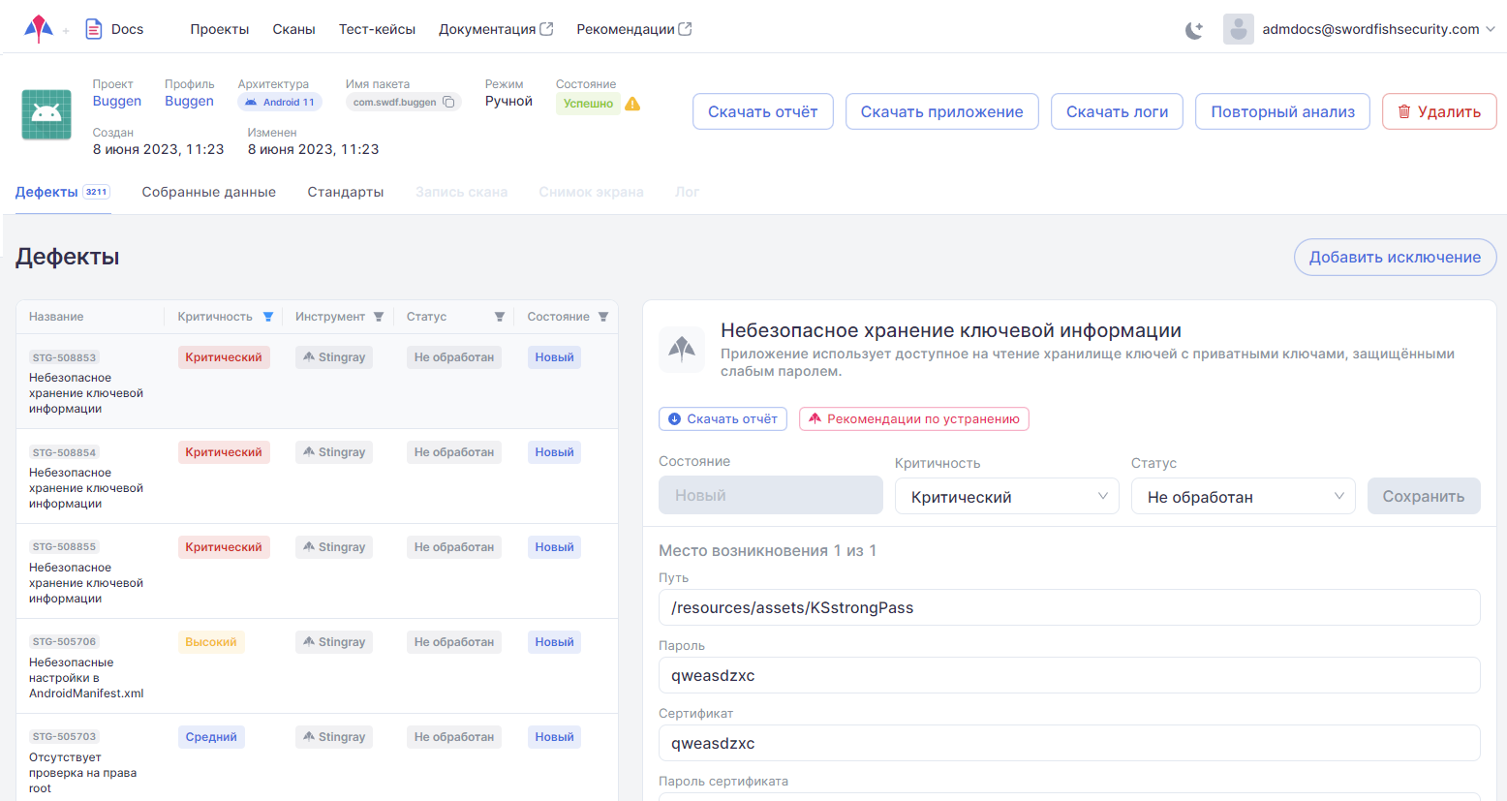
Task: Click Скачать отчёт in defect details
Action: click(723, 418)
